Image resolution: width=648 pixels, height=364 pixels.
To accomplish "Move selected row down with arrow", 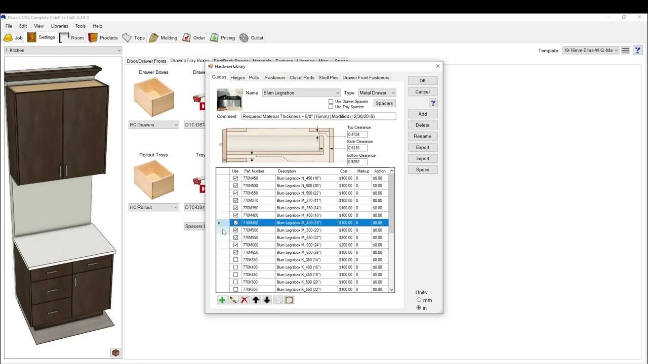I will (267, 300).
